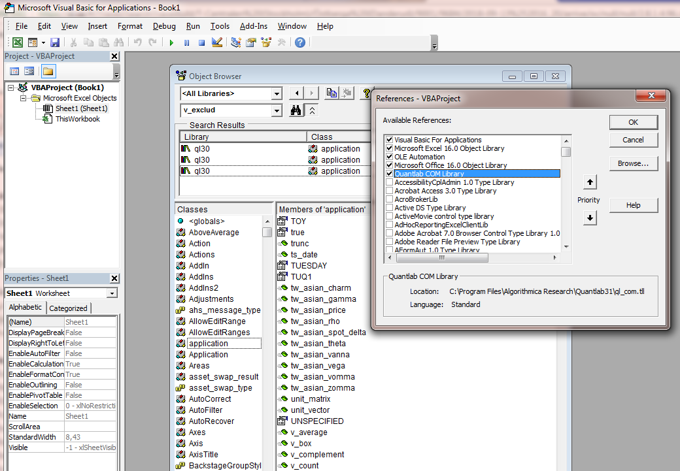Click Cancel in References dialog

633,140
